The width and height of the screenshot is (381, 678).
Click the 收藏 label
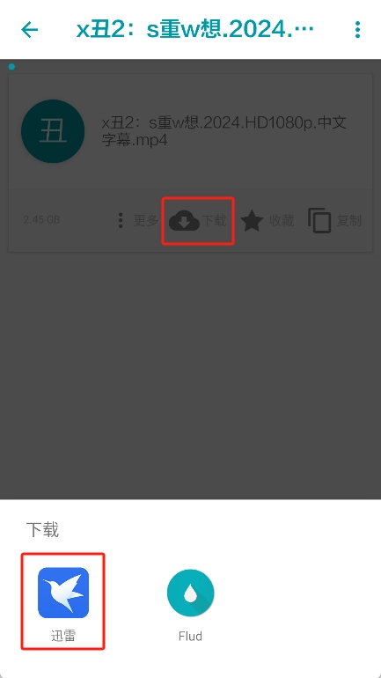[282, 220]
